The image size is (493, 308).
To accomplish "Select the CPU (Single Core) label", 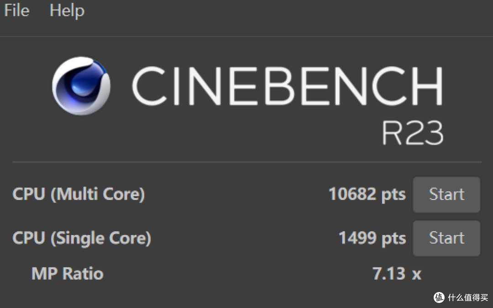I will [x=81, y=238].
